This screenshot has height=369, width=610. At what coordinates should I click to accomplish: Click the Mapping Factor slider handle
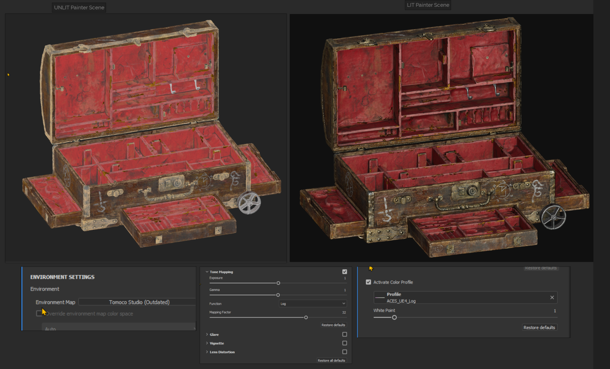pos(306,317)
